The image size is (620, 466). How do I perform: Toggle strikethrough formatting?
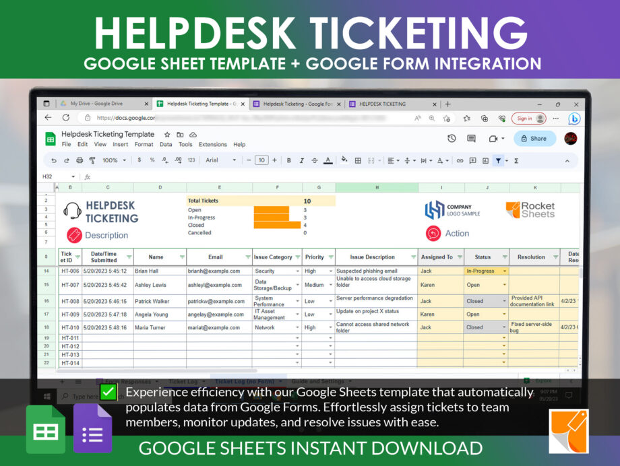[314, 160]
